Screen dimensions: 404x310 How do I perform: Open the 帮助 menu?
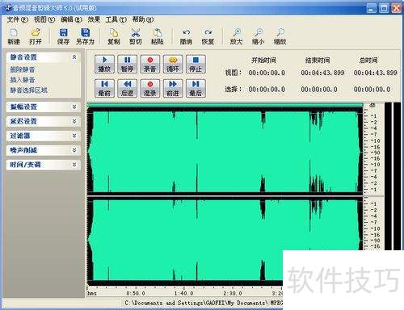click(143, 19)
